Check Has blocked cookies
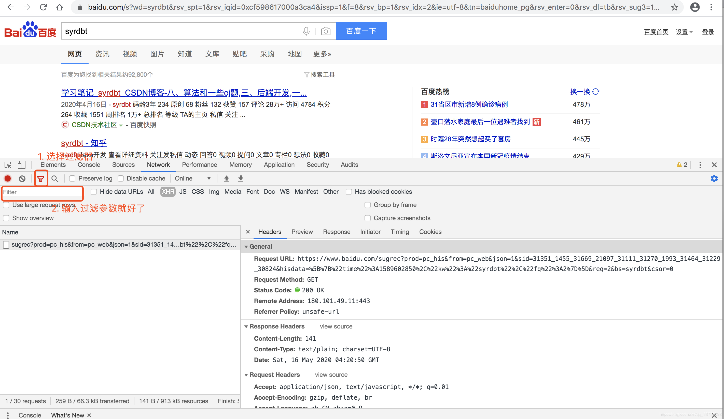The height and width of the screenshot is (419, 724). pos(349,192)
